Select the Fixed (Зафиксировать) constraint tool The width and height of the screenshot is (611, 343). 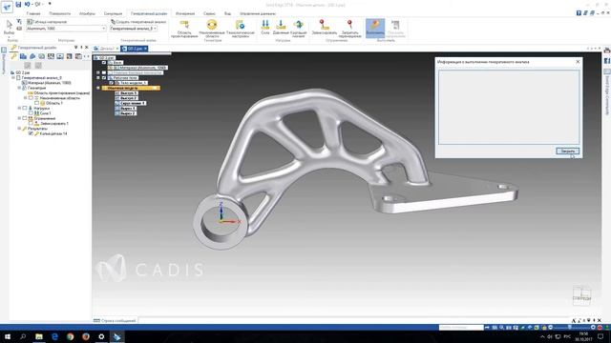tap(324, 28)
